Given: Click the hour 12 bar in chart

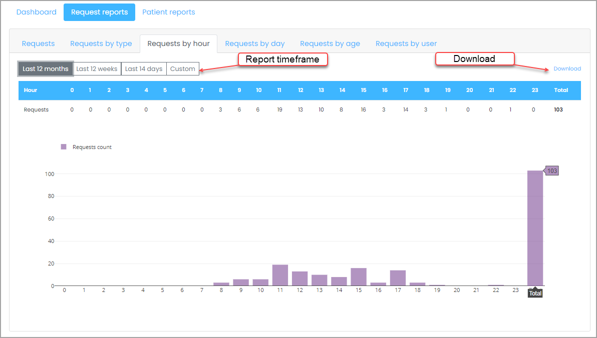Looking at the screenshot, I should [x=300, y=278].
